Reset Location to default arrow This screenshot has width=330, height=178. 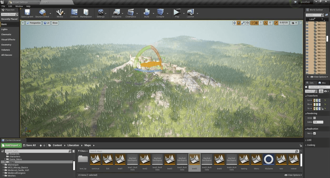(x=325, y=100)
